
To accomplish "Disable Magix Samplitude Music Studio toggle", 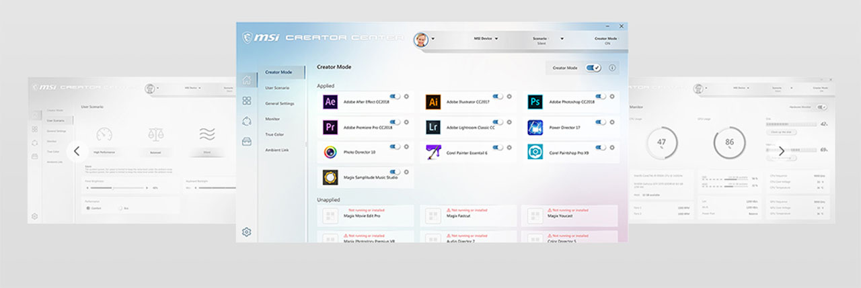I will pos(395,172).
